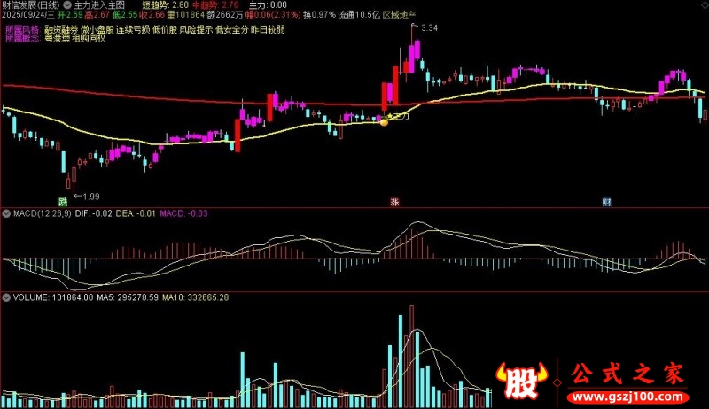
Task: Click the orange 主力 signal dot
Action: 384,121
